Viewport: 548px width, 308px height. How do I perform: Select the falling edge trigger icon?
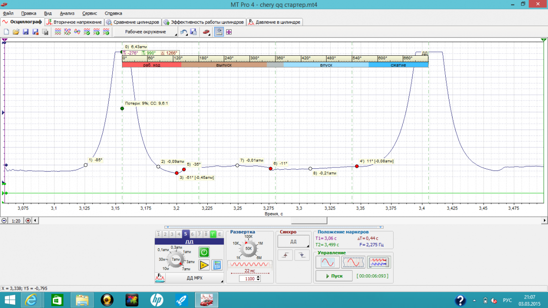click(x=301, y=255)
